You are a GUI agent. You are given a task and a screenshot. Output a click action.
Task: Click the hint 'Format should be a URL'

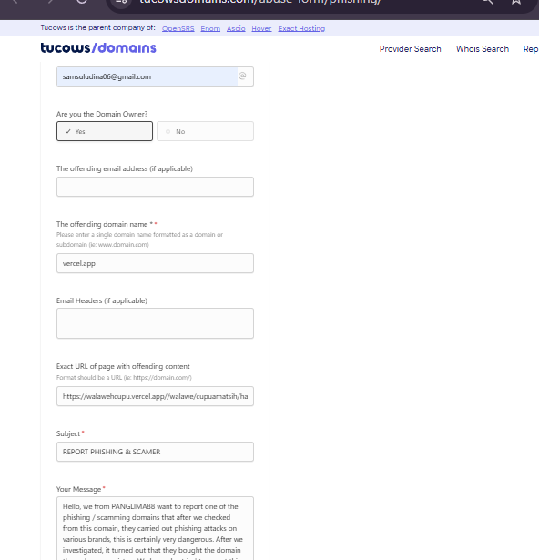124,378
